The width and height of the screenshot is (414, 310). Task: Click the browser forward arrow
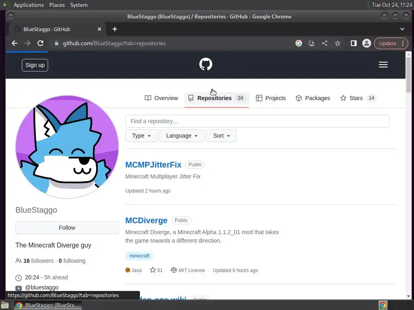(x=27, y=43)
